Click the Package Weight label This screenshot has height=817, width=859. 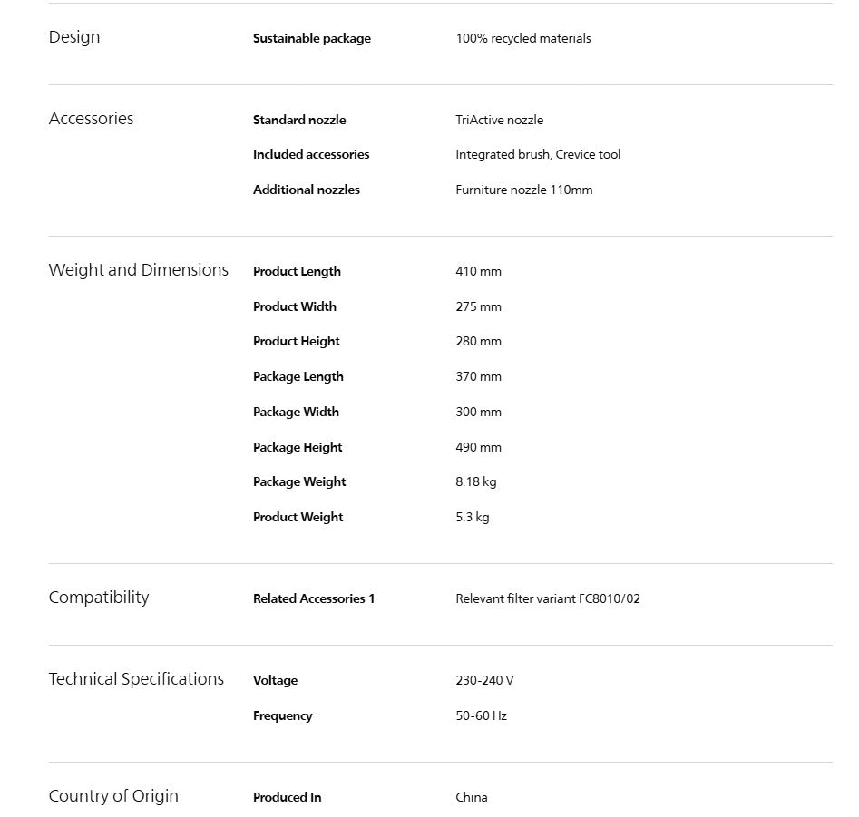pyautogui.click(x=299, y=481)
